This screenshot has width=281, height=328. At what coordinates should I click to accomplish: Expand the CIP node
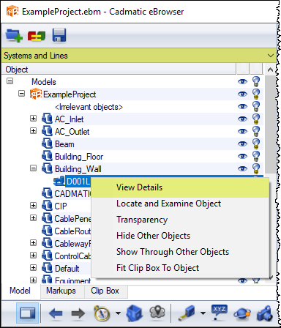pyautogui.click(x=33, y=206)
